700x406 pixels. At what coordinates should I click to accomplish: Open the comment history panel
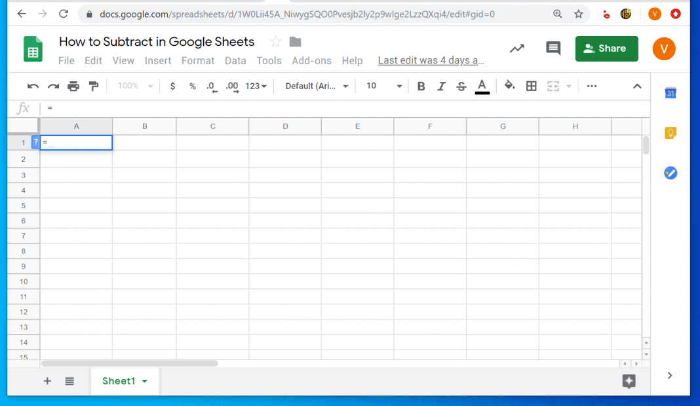(553, 48)
